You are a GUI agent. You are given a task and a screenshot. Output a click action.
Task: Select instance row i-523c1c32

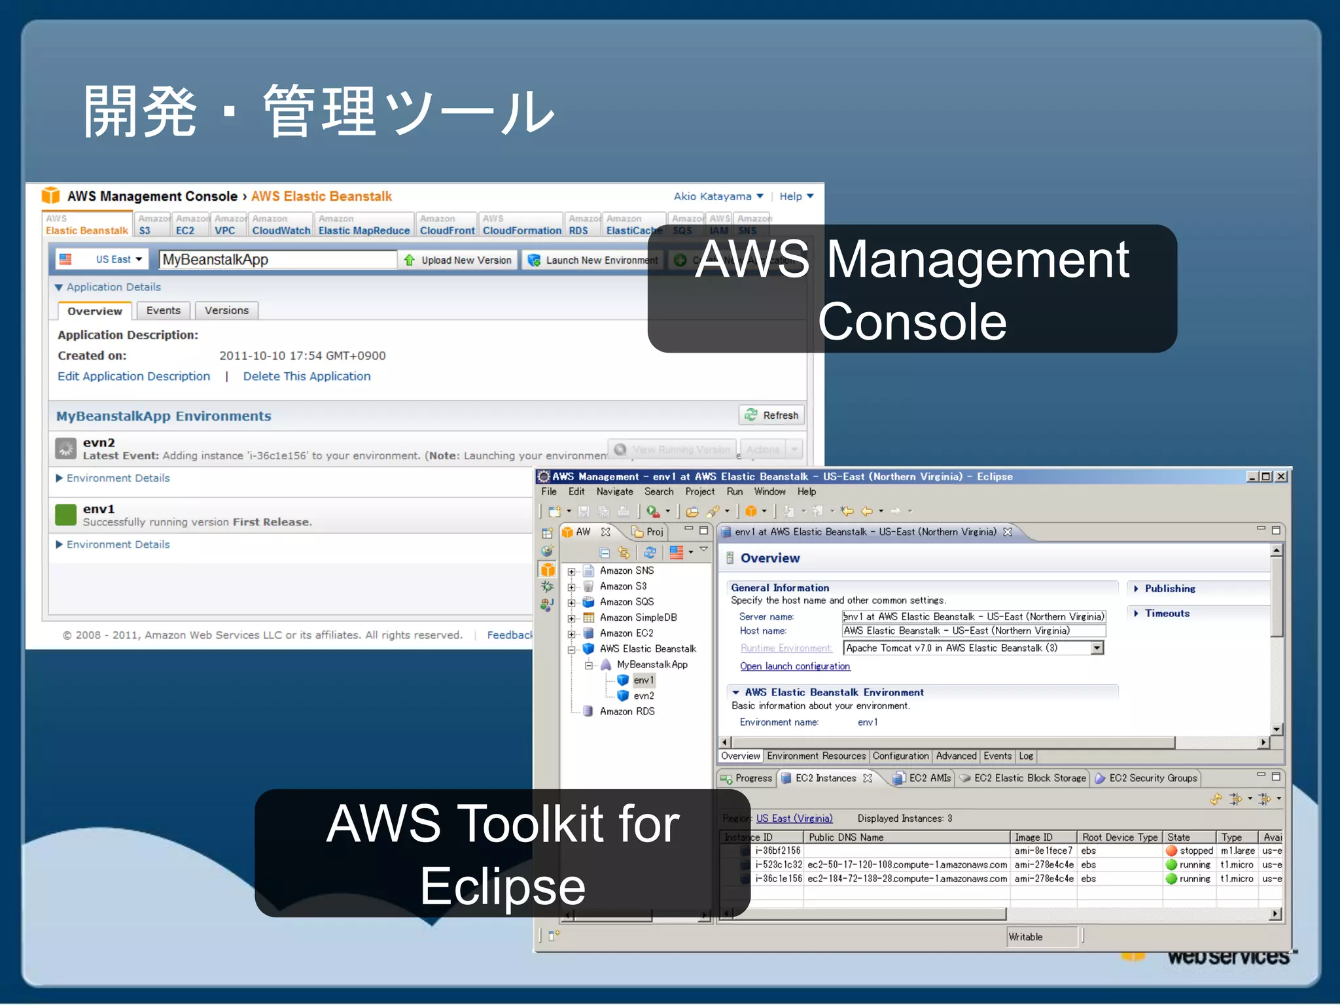pos(1002,865)
